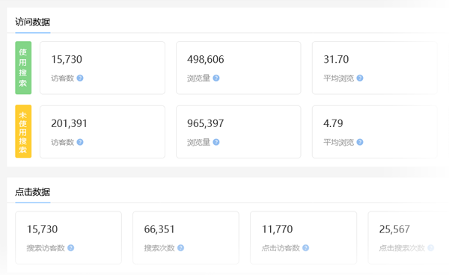
Task: Click the 66,351 search count value
Action: [159, 229]
